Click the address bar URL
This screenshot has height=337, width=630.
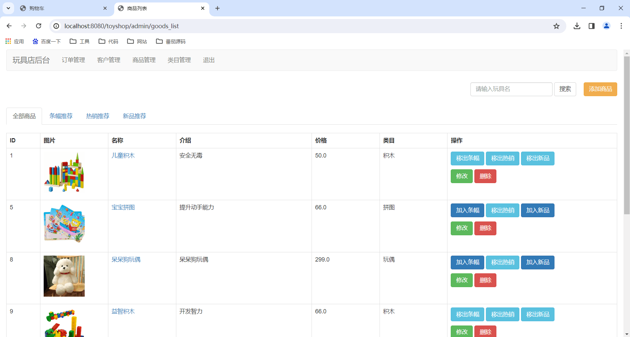pyautogui.click(x=121, y=26)
